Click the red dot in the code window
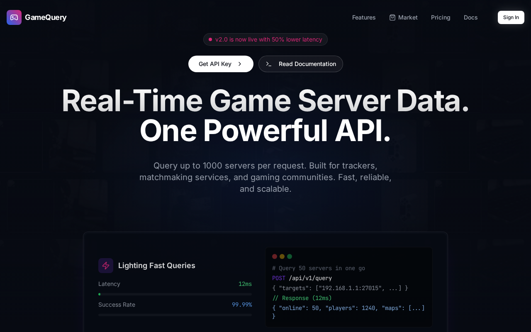This screenshot has height=332, width=531. [x=275, y=256]
